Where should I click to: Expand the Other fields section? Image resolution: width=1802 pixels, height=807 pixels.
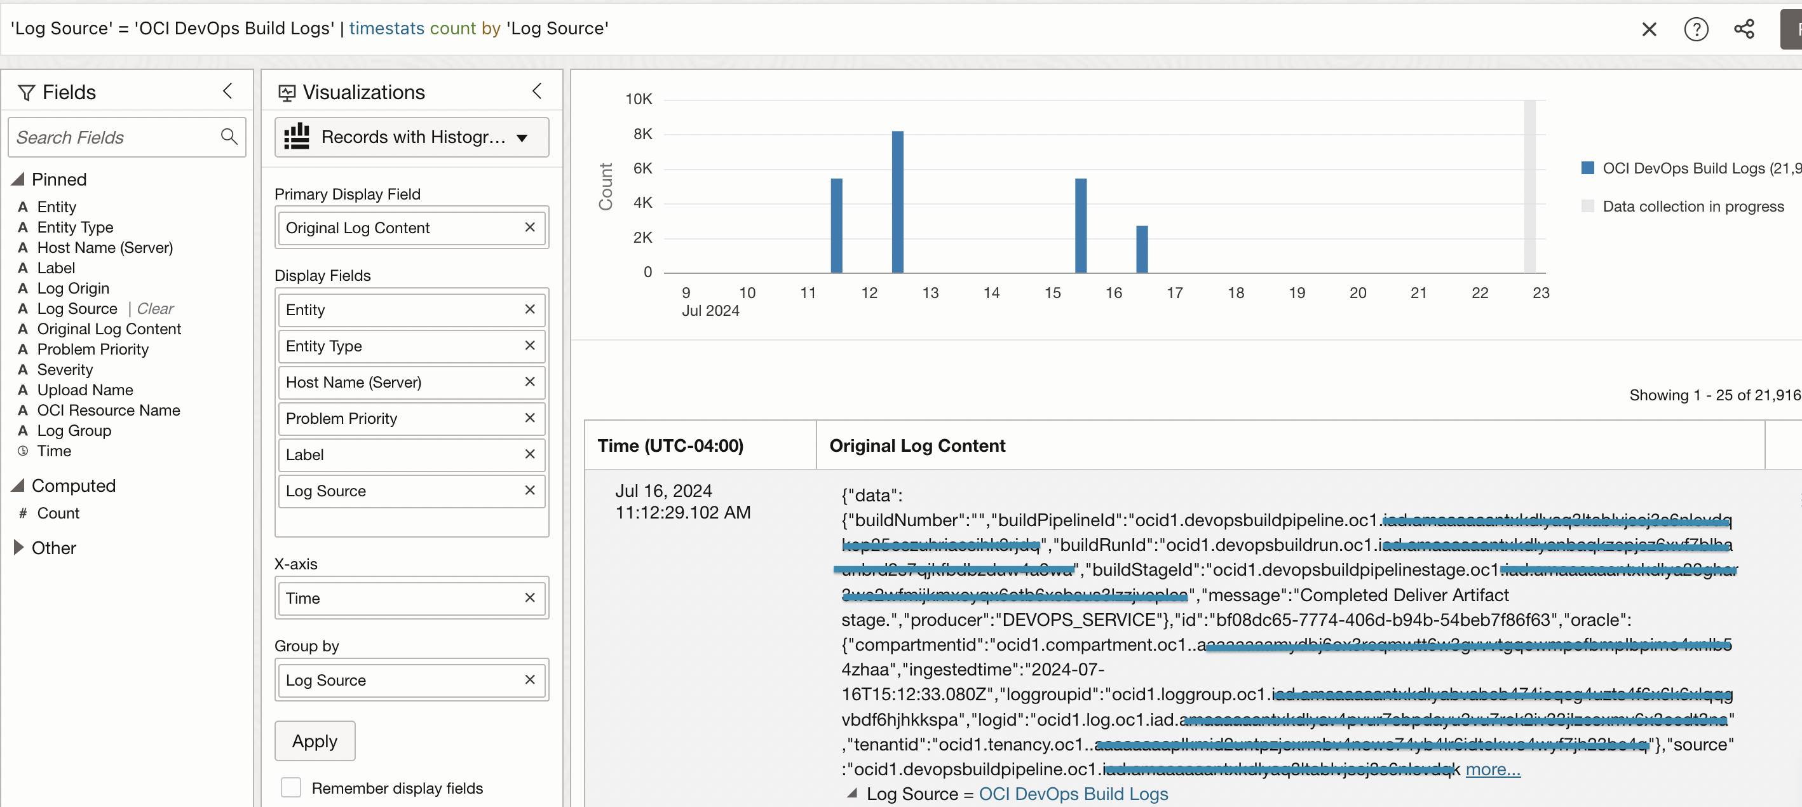tap(19, 548)
